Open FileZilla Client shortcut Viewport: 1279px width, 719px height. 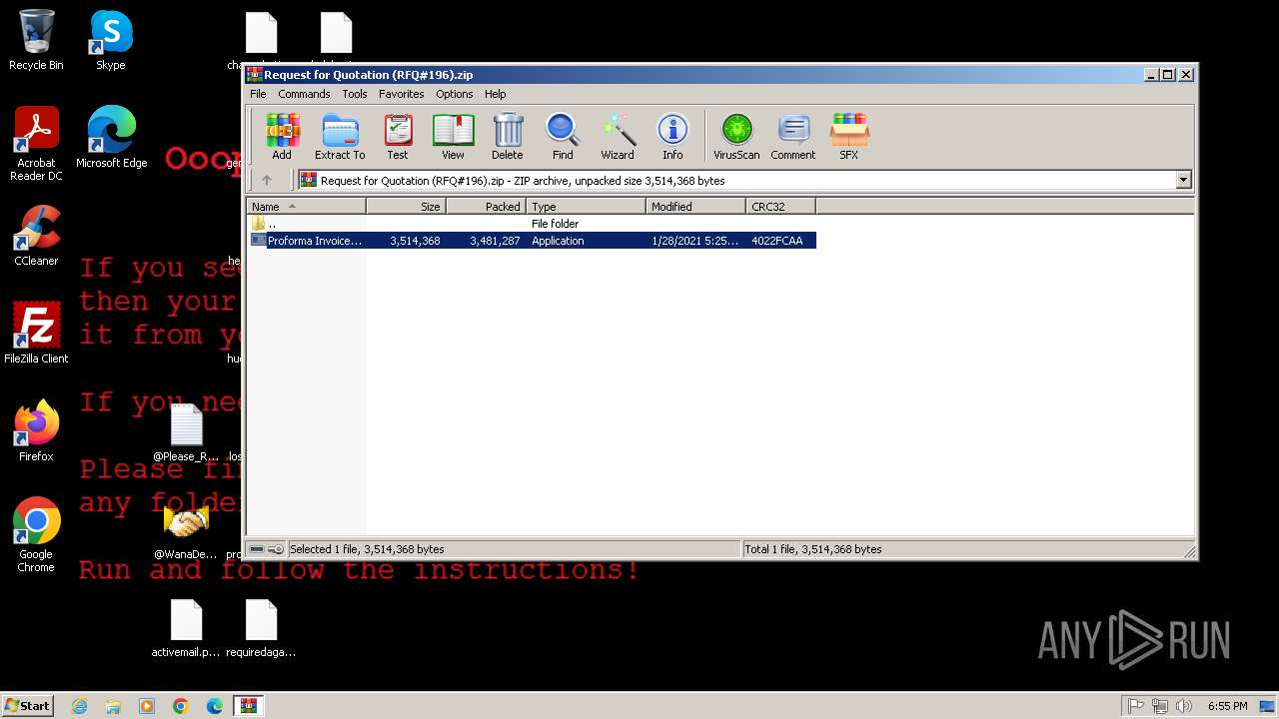[36, 333]
